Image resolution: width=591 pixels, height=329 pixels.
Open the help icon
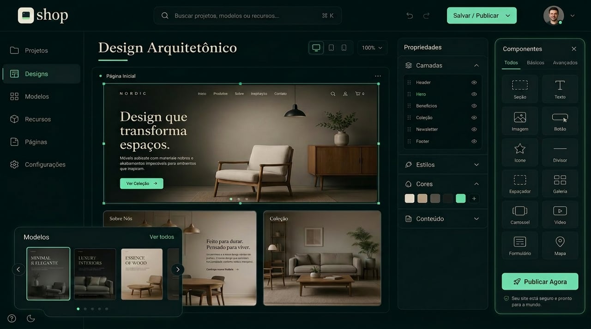[x=12, y=318]
